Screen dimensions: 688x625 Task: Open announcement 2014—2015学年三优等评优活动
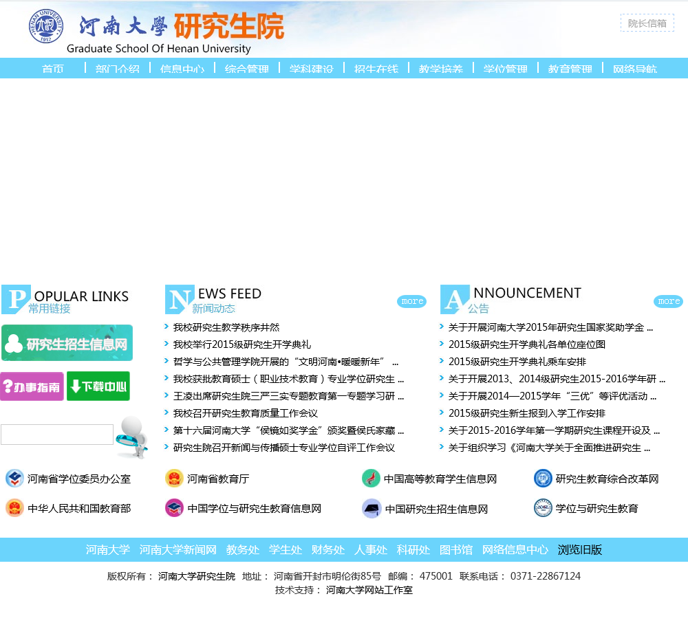click(552, 396)
